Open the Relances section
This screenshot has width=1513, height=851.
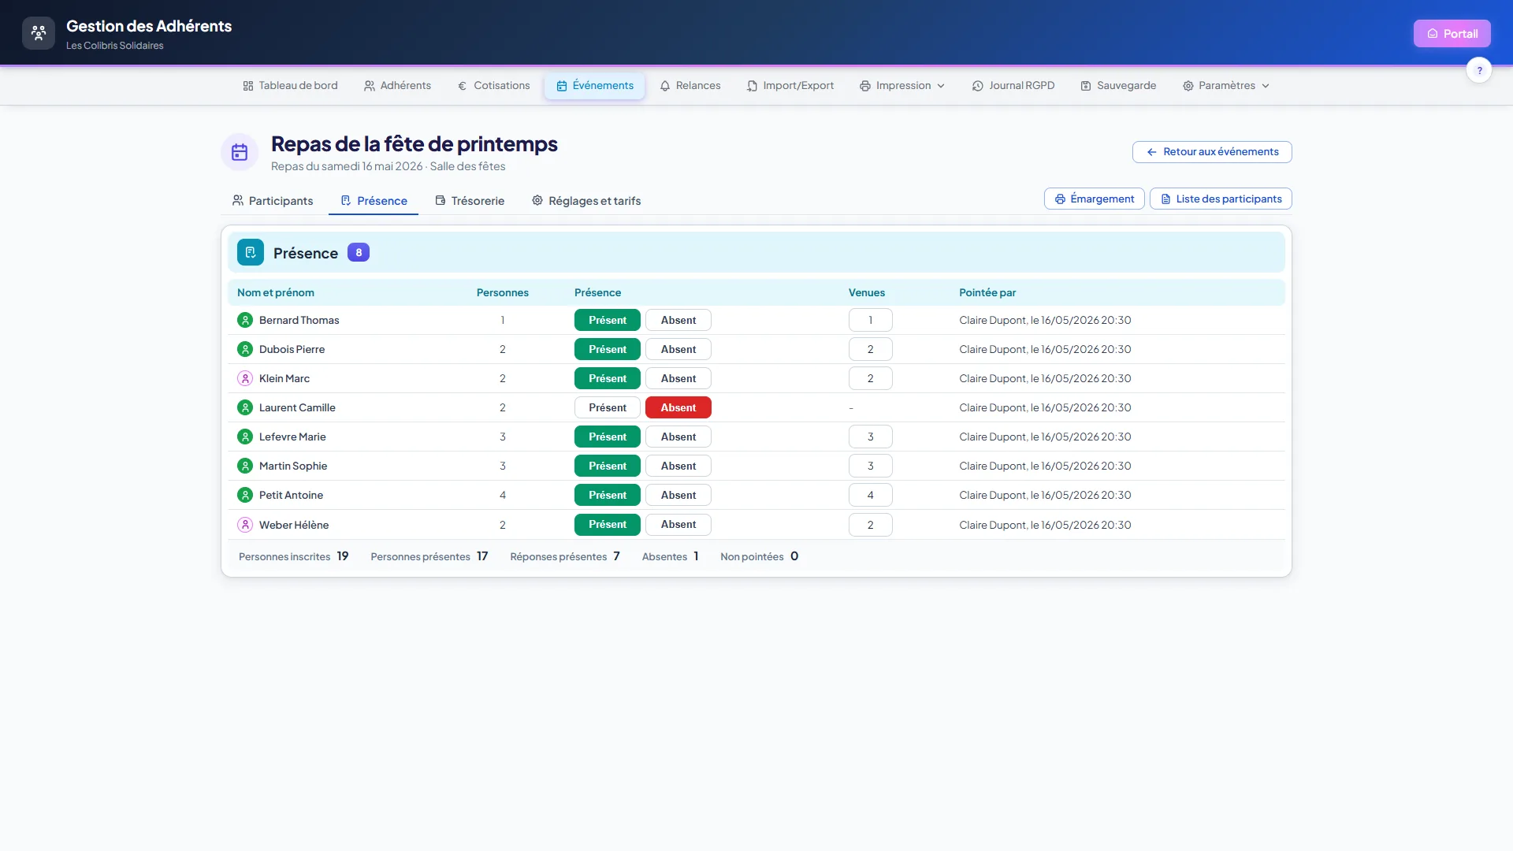click(690, 86)
